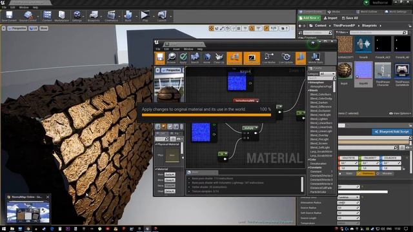Image resolution: width=413 pixels, height=232 pixels.
Task: Select Blend_Darken in Palette list
Action: (x=319, y=102)
